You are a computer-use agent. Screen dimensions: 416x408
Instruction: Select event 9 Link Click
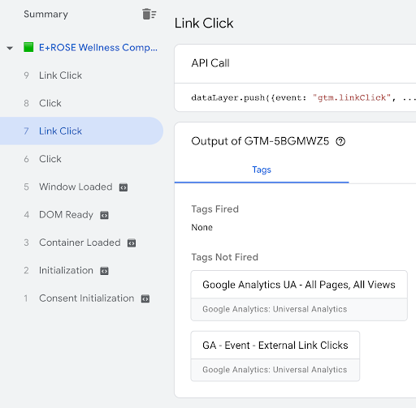[81, 75]
